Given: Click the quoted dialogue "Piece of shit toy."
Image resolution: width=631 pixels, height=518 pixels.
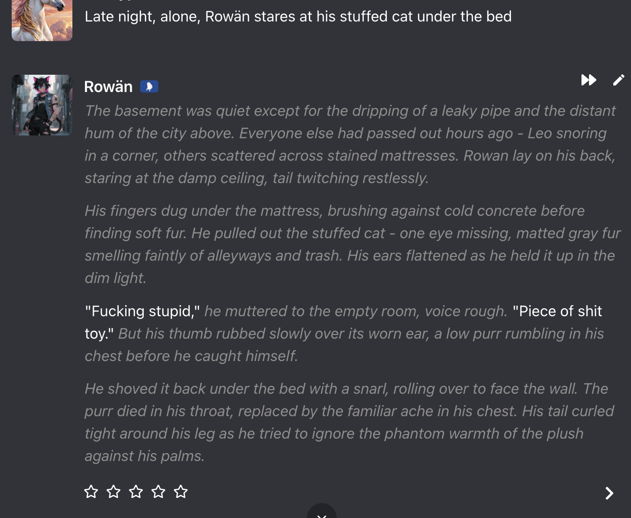Looking at the screenshot, I should tap(557, 312).
